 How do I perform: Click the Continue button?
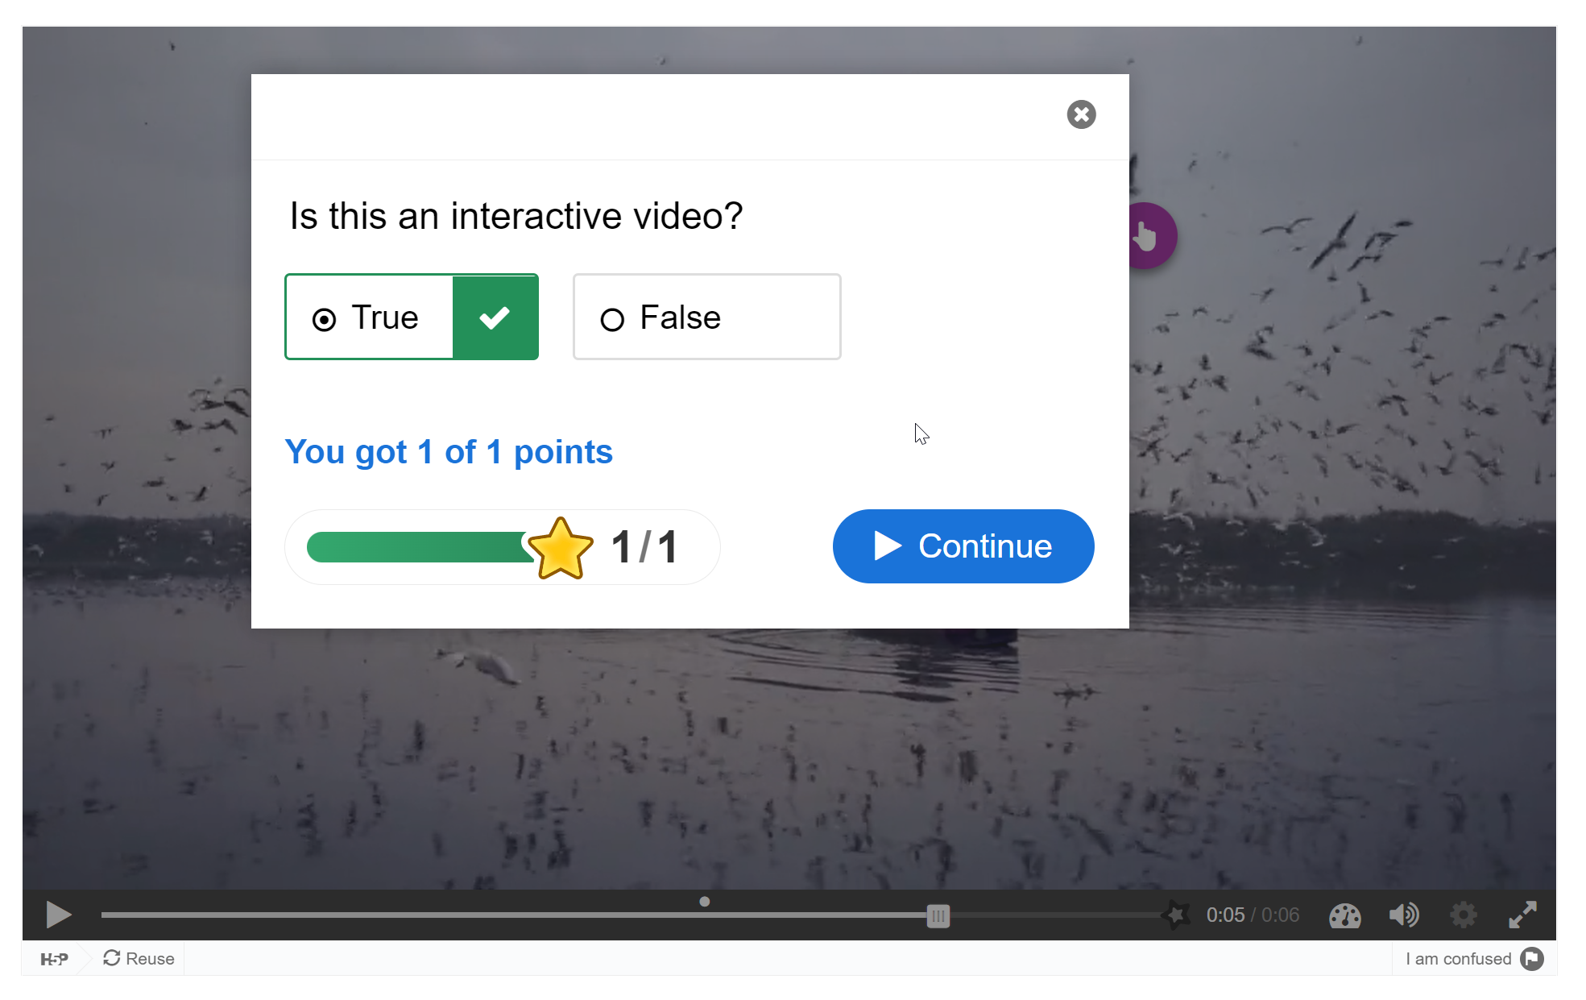tap(963, 546)
